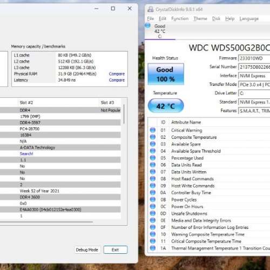Click the Exit button
This screenshot has height=270, width=270.
coord(116,250)
